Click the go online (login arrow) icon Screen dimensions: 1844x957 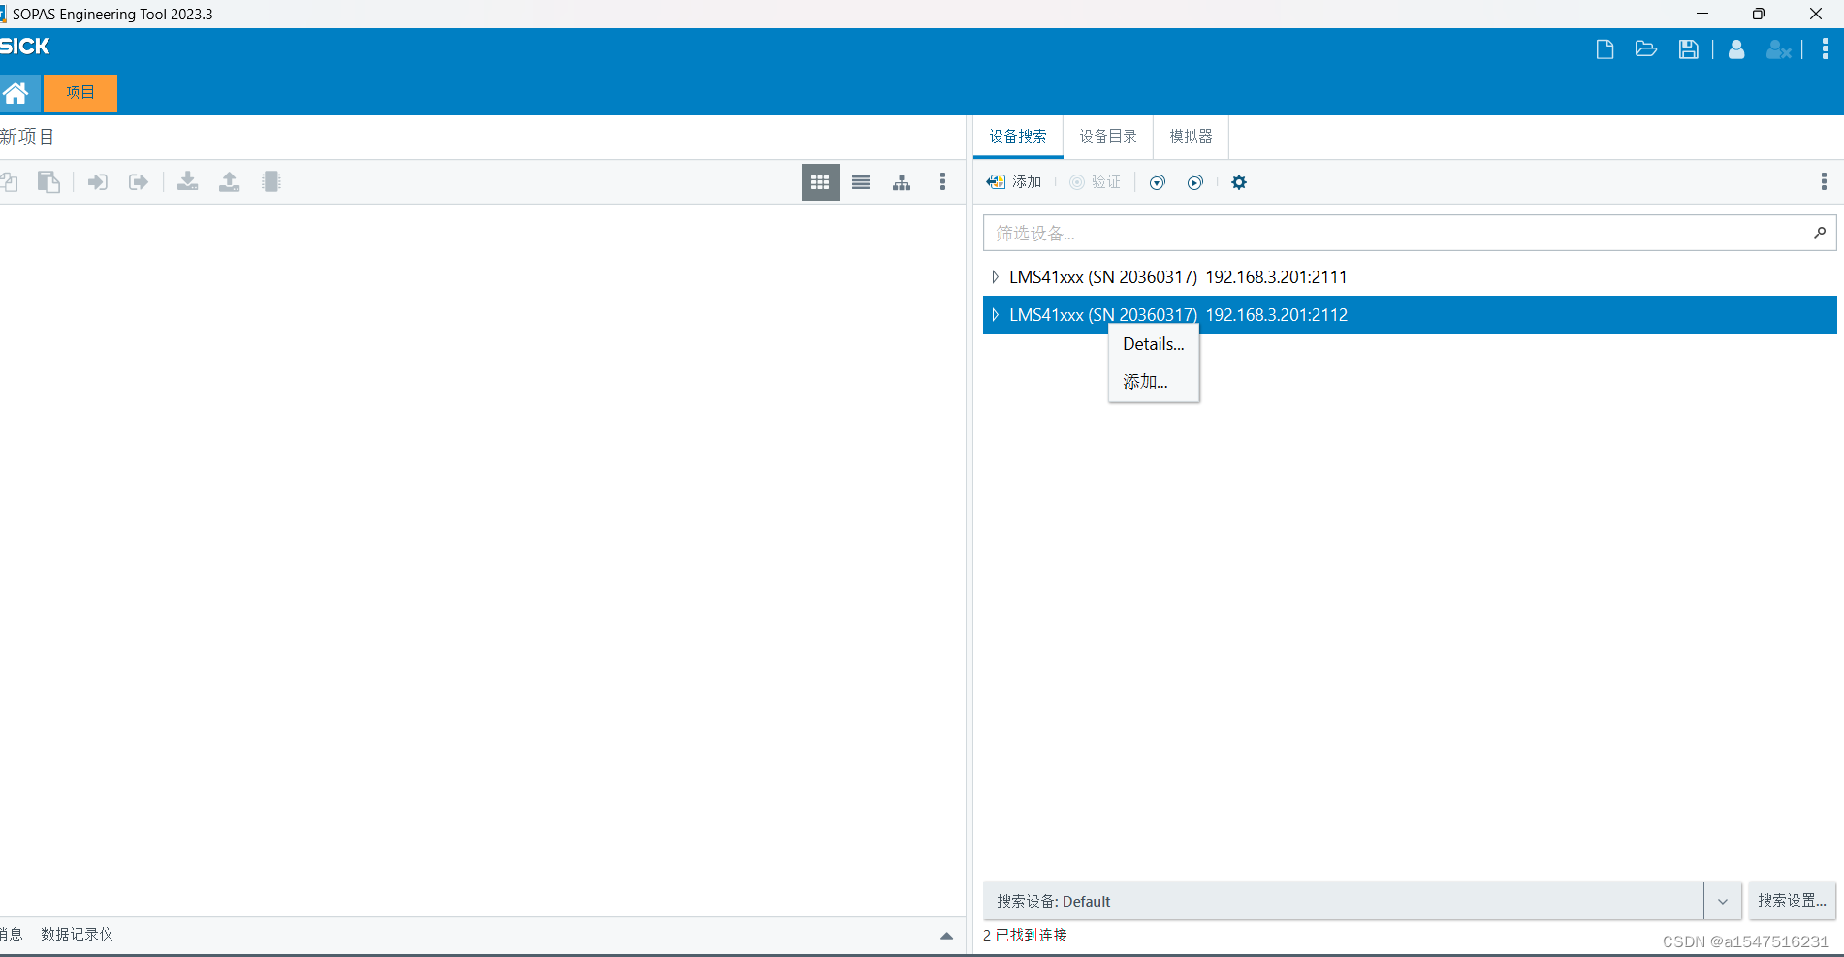point(98,182)
